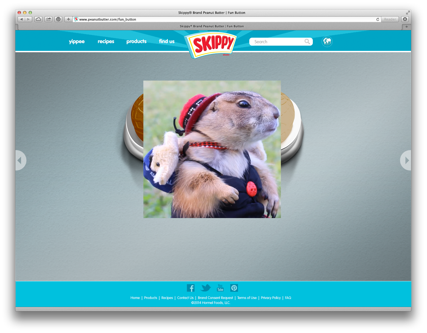Open the yippee menu
The width and height of the screenshot is (427, 333).
[77, 42]
